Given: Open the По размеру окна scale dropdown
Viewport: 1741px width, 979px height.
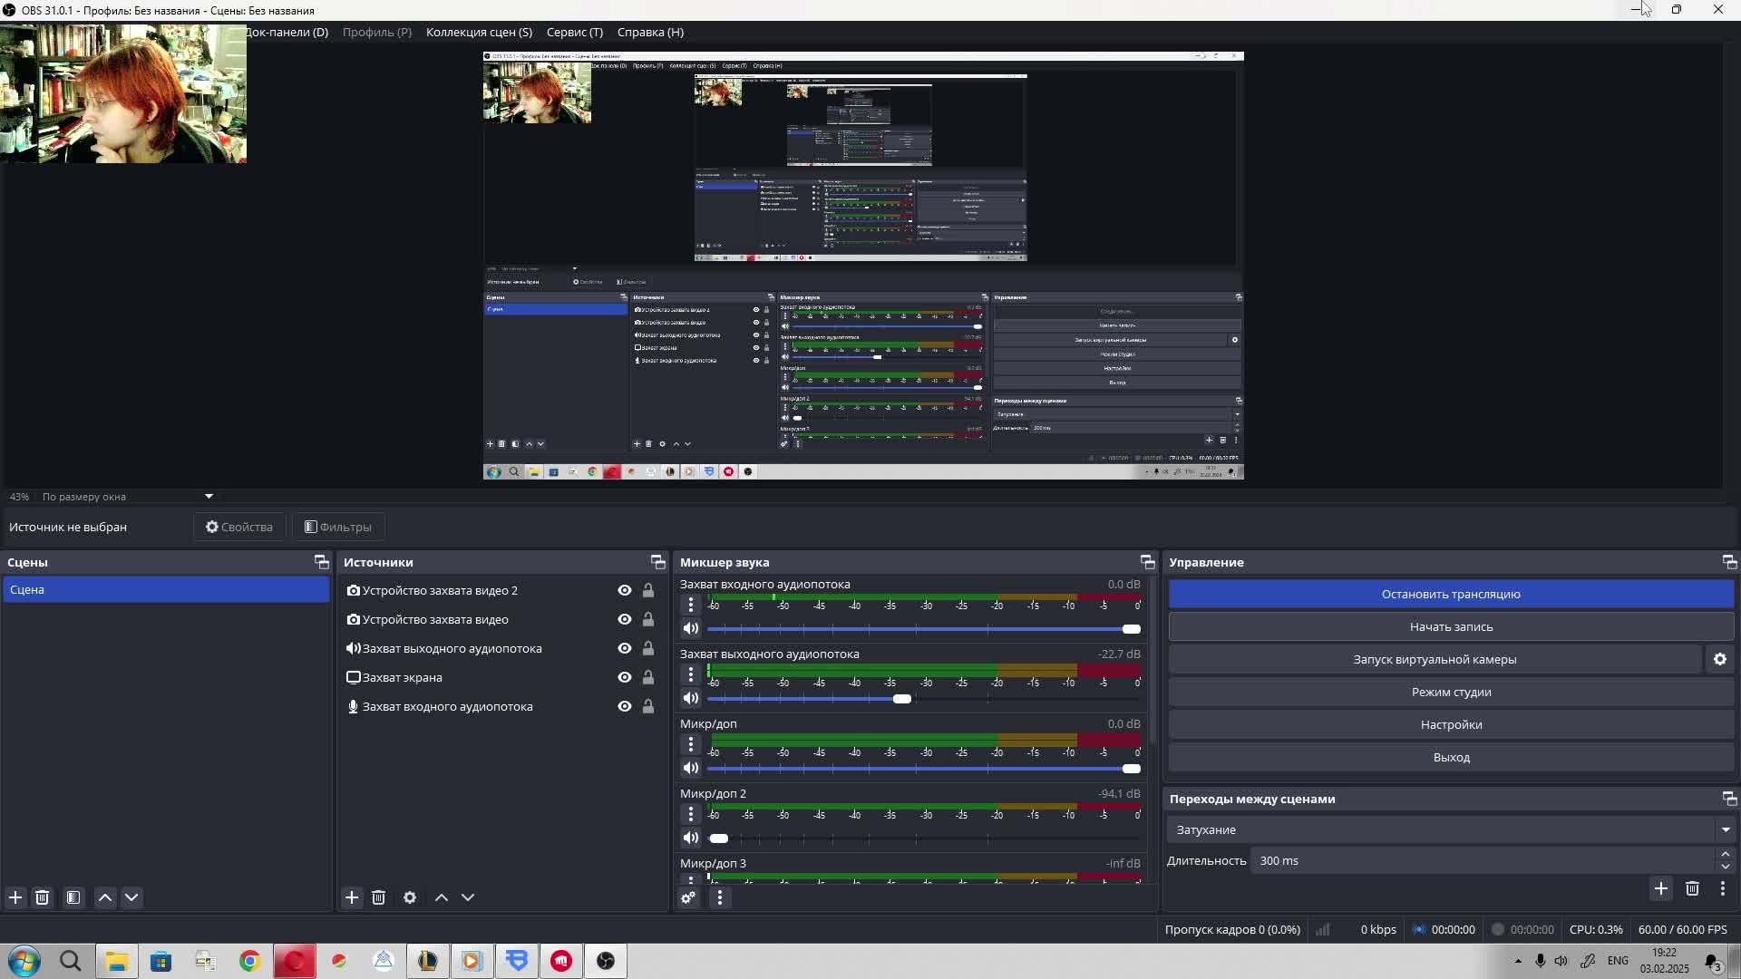Looking at the screenshot, I should [x=209, y=497].
